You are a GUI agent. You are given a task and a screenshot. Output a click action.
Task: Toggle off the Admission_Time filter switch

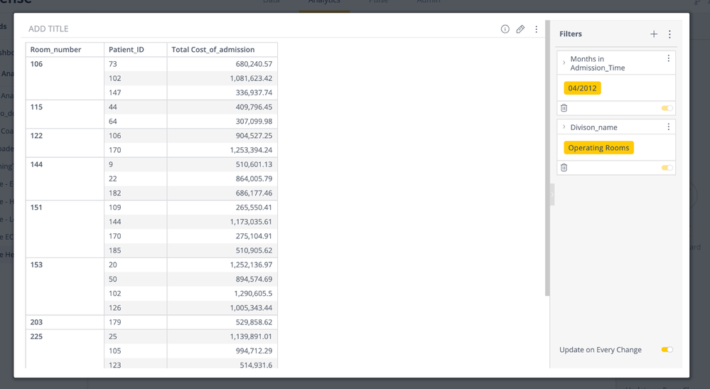tap(667, 108)
